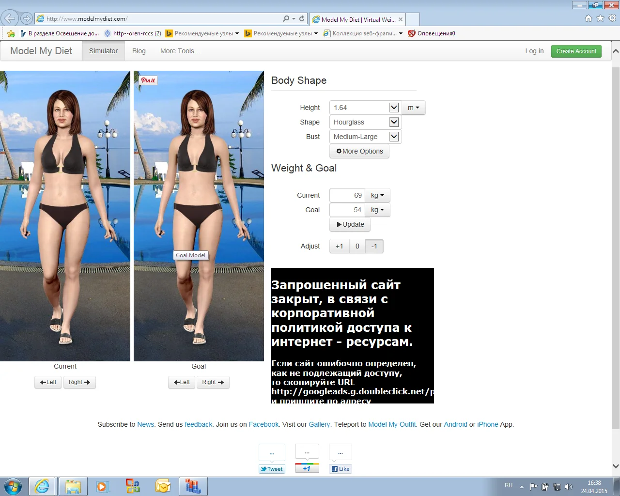Rotate the Goal model Left
This screenshot has width=620, height=496.
[182, 382]
